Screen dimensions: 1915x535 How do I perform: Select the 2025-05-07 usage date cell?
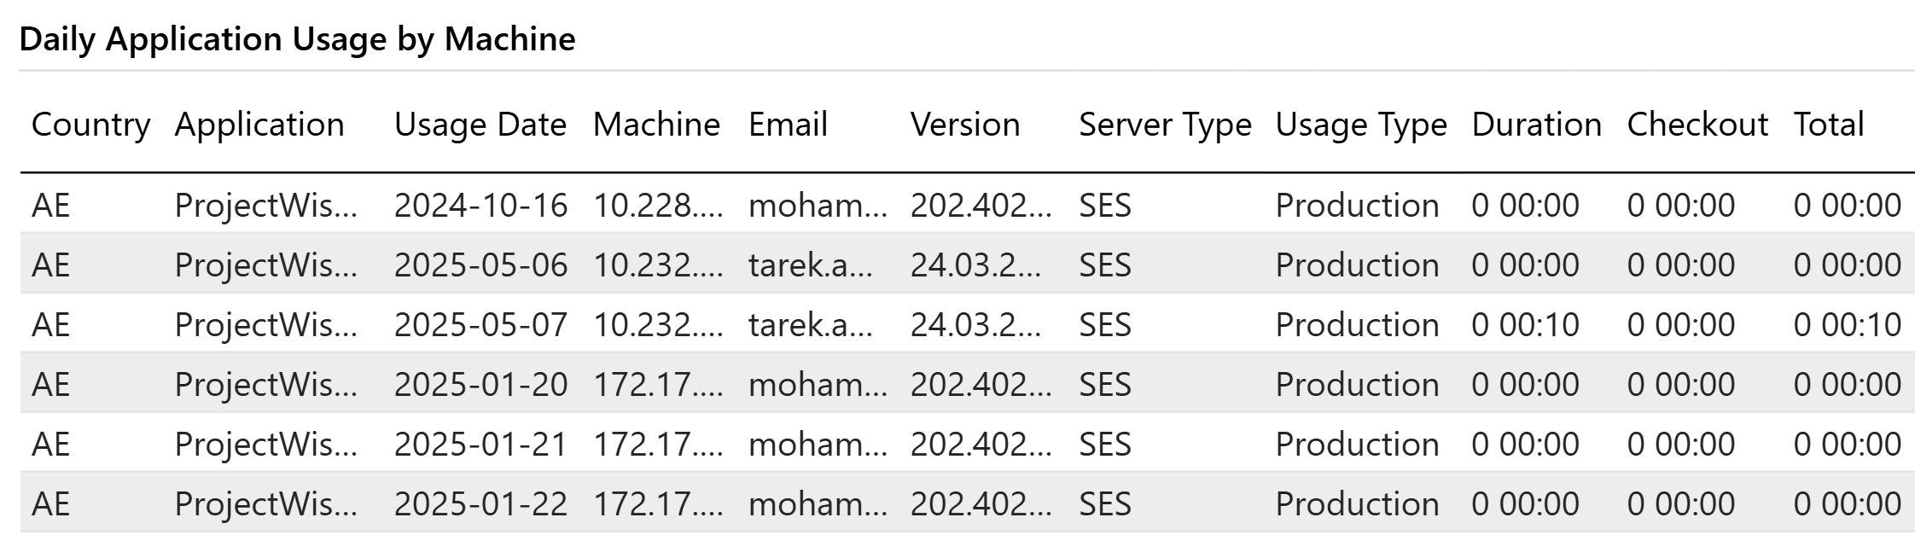480,325
